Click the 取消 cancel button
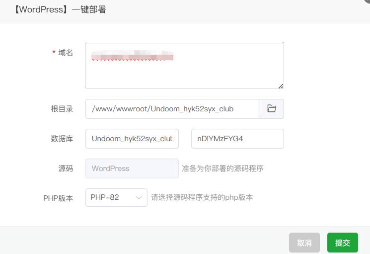The width and height of the screenshot is (370, 254). (x=304, y=243)
